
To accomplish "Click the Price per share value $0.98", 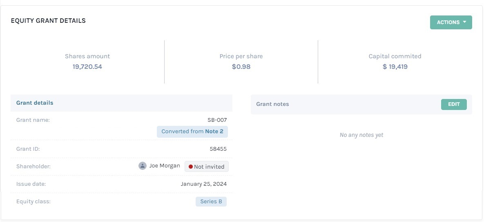I will 241,66.
